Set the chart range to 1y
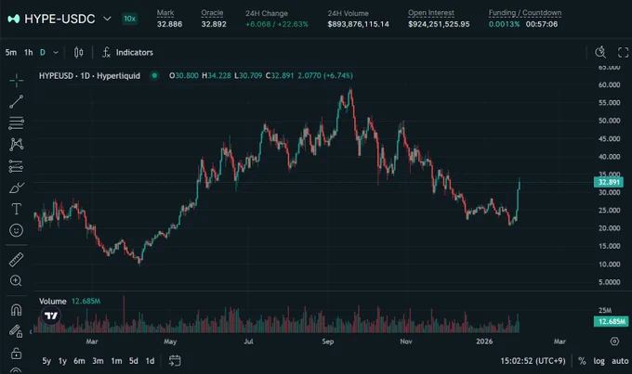 tap(62, 361)
